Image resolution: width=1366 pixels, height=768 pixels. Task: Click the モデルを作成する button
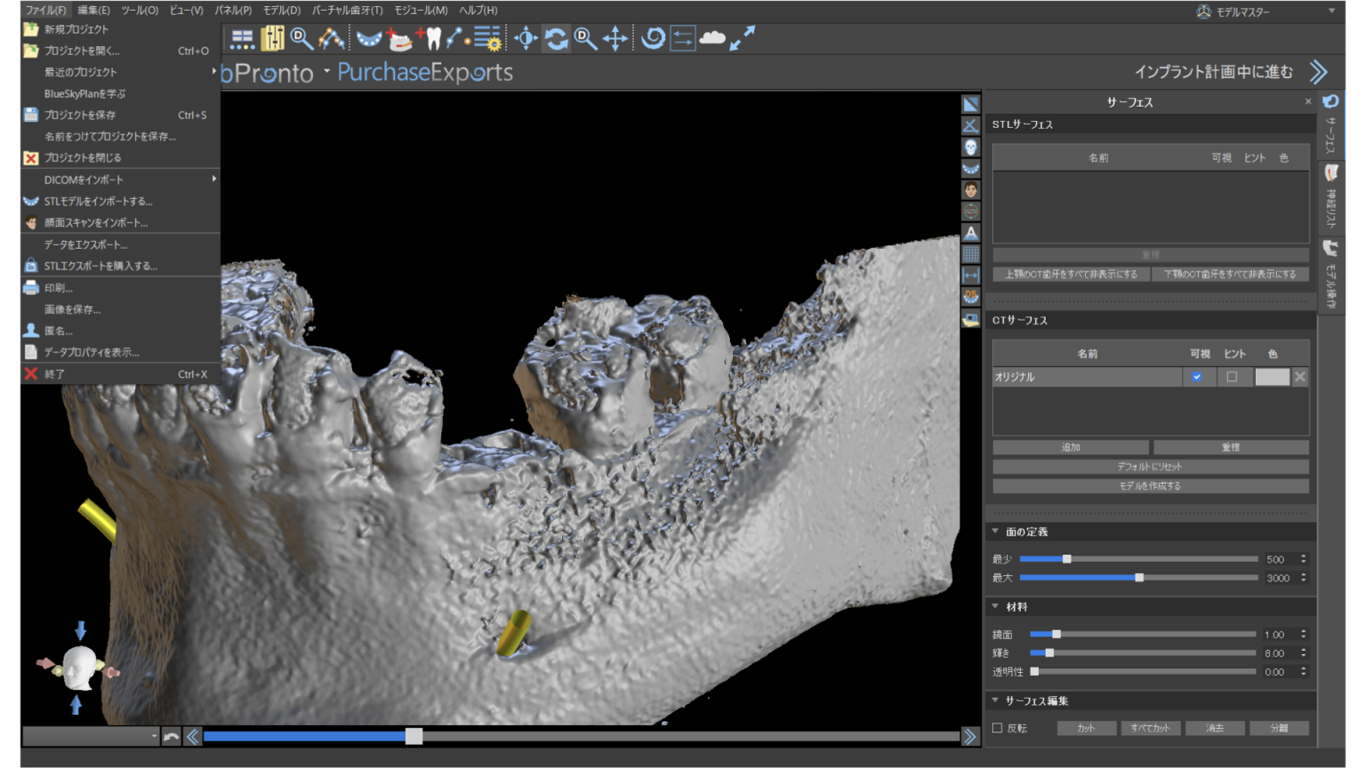click(x=1150, y=486)
